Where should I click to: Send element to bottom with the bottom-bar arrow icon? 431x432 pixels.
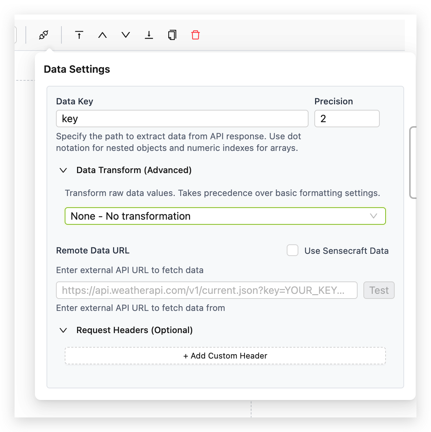point(149,35)
